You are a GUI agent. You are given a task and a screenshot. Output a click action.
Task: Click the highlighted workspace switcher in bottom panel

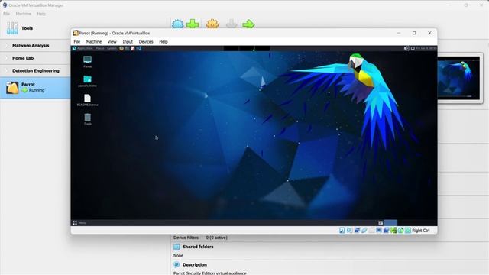tap(390, 223)
